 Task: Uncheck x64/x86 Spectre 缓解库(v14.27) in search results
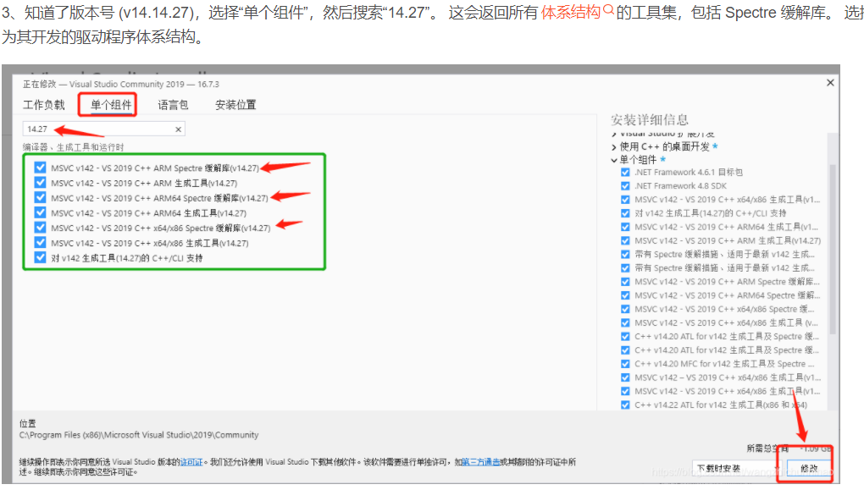tap(40, 227)
